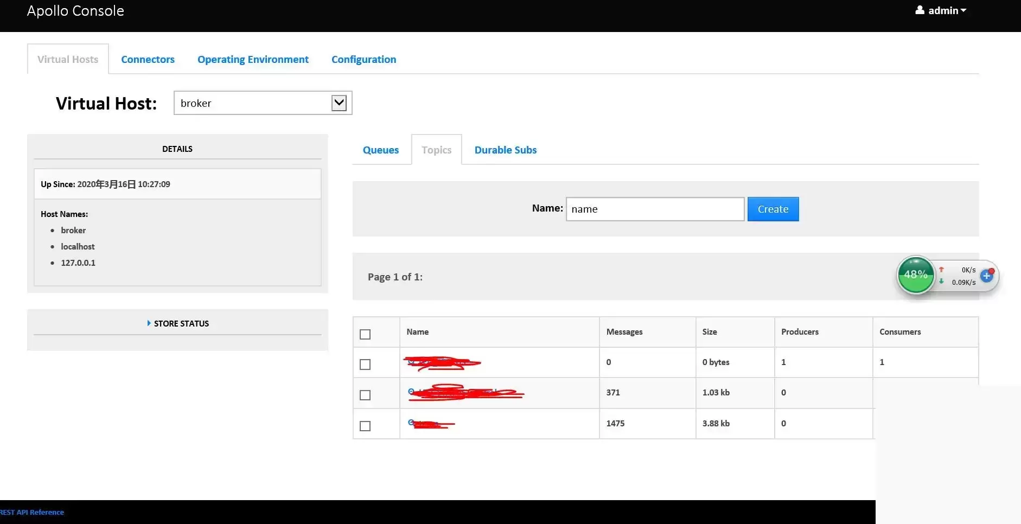
Task: Check the row with 371 messages
Action: [x=365, y=395]
